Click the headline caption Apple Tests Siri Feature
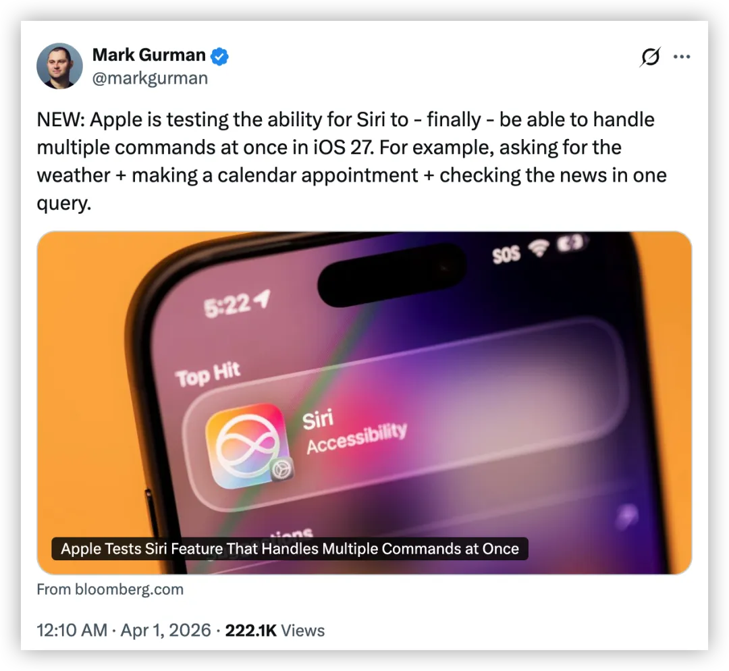Viewport: 729px width, 671px height. [290, 549]
